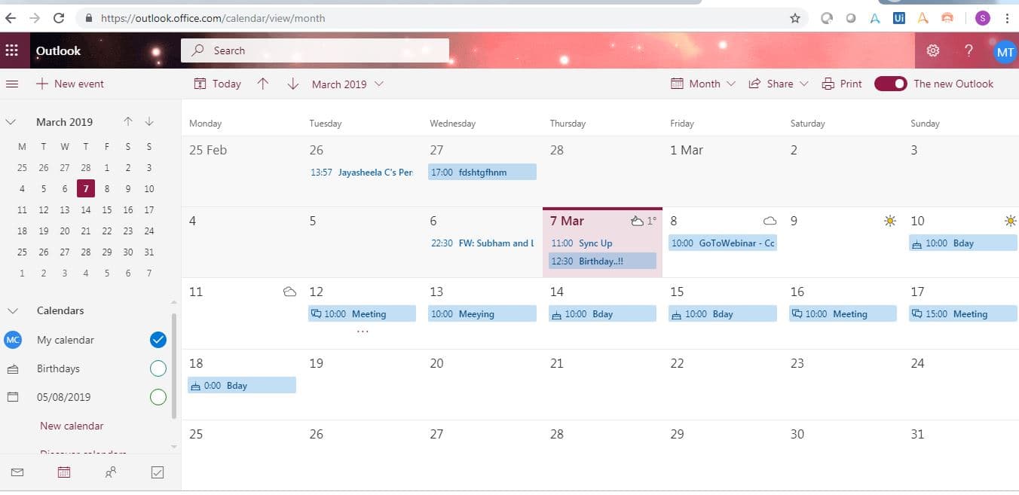
Task: Enable the 05/08/2019 calendar
Action: tap(158, 397)
